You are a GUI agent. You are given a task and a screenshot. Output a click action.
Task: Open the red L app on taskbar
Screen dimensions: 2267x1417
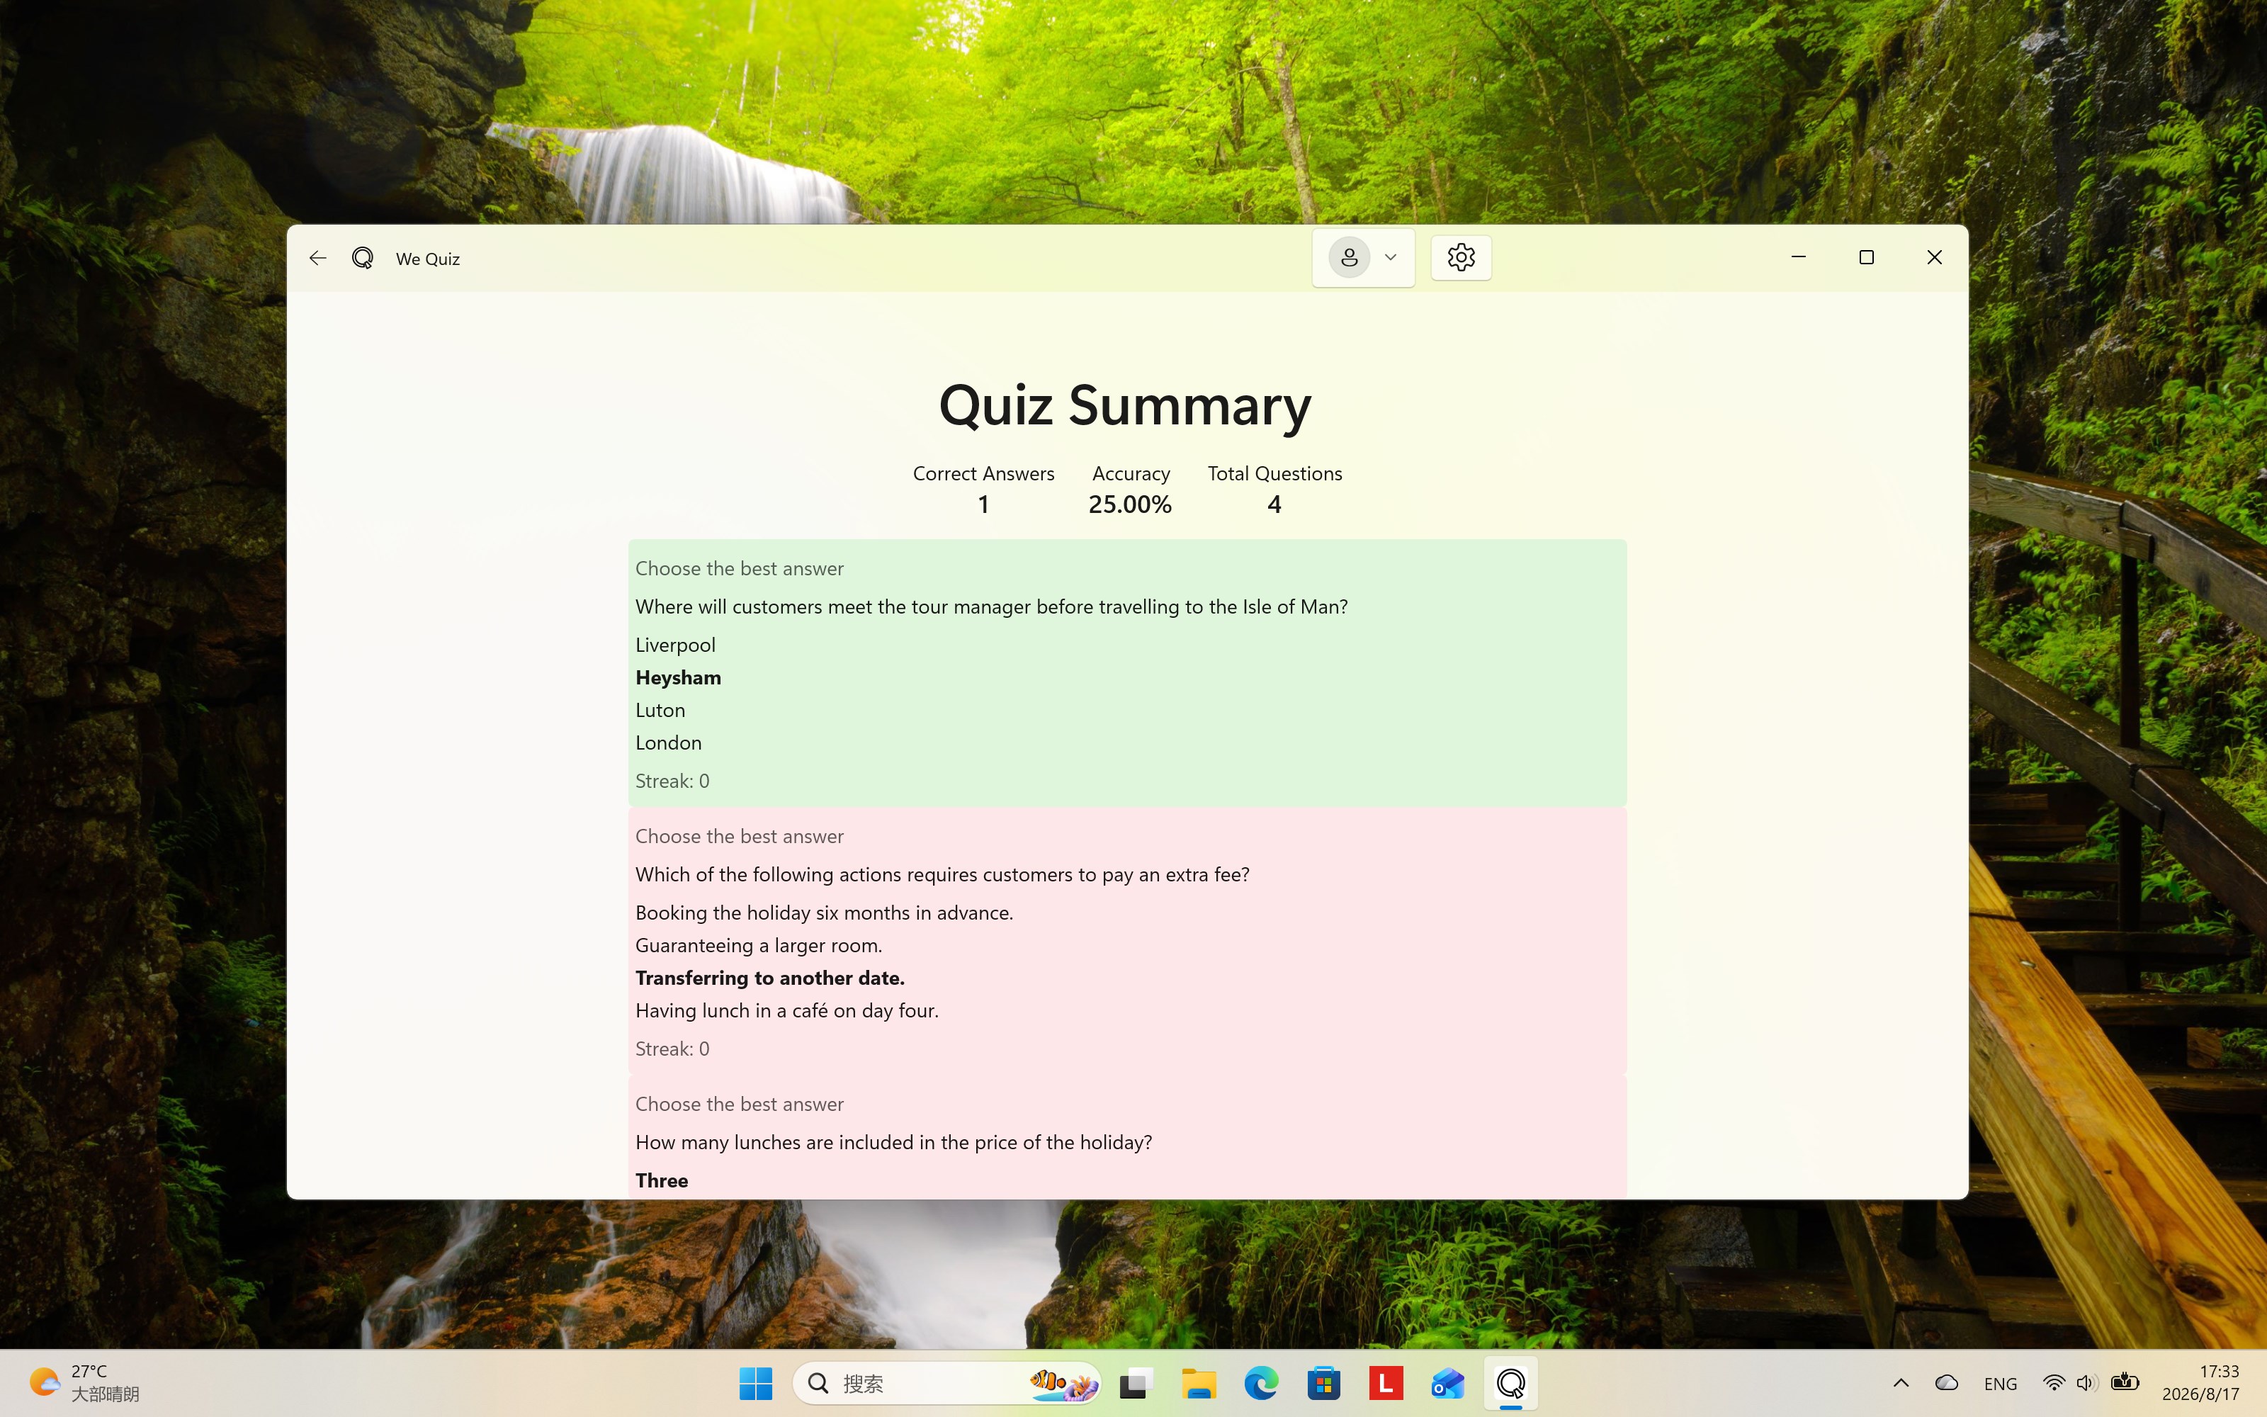point(1386,1383)
